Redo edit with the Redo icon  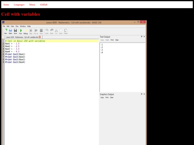pyautogui.click(x=52, y=31)
